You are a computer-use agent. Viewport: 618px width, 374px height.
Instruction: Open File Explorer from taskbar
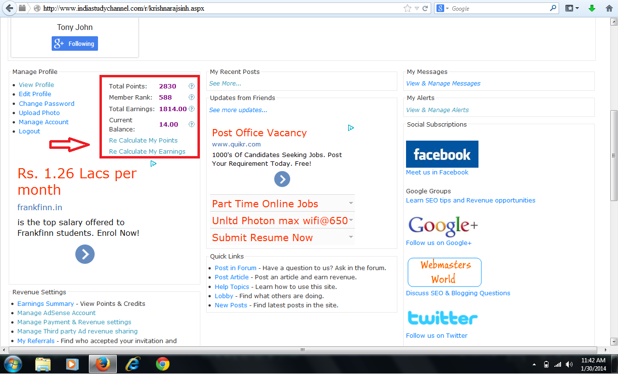(x=43, y=364)
